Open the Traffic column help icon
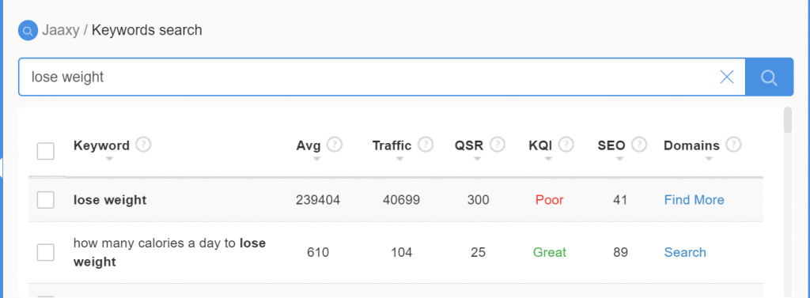Screen dimensions: 810x298 426,144
